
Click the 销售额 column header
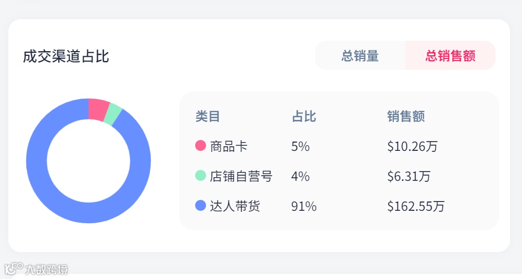tap(406, 116)
